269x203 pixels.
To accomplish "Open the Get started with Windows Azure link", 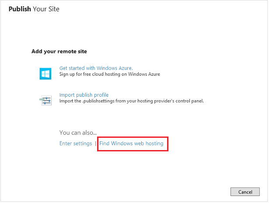I will point(96,68).
